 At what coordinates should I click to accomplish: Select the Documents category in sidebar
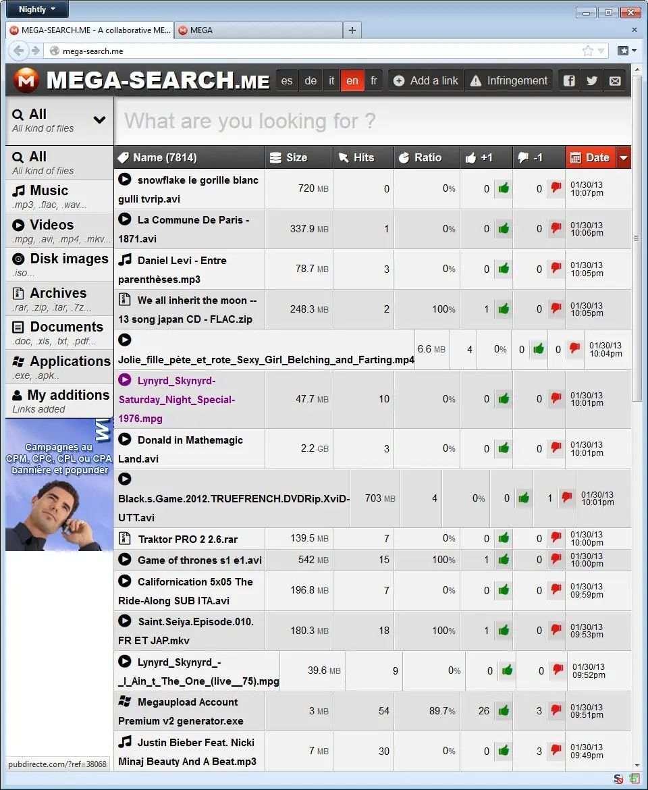click(59, 332)
